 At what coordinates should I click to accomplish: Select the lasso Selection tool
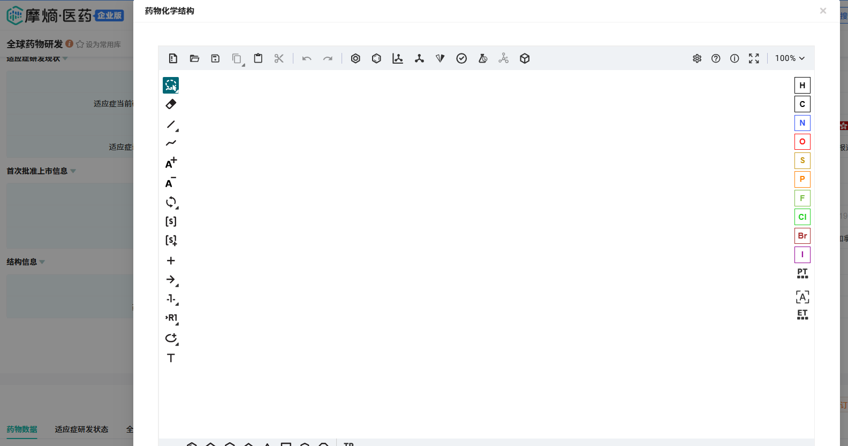(171, 85)
